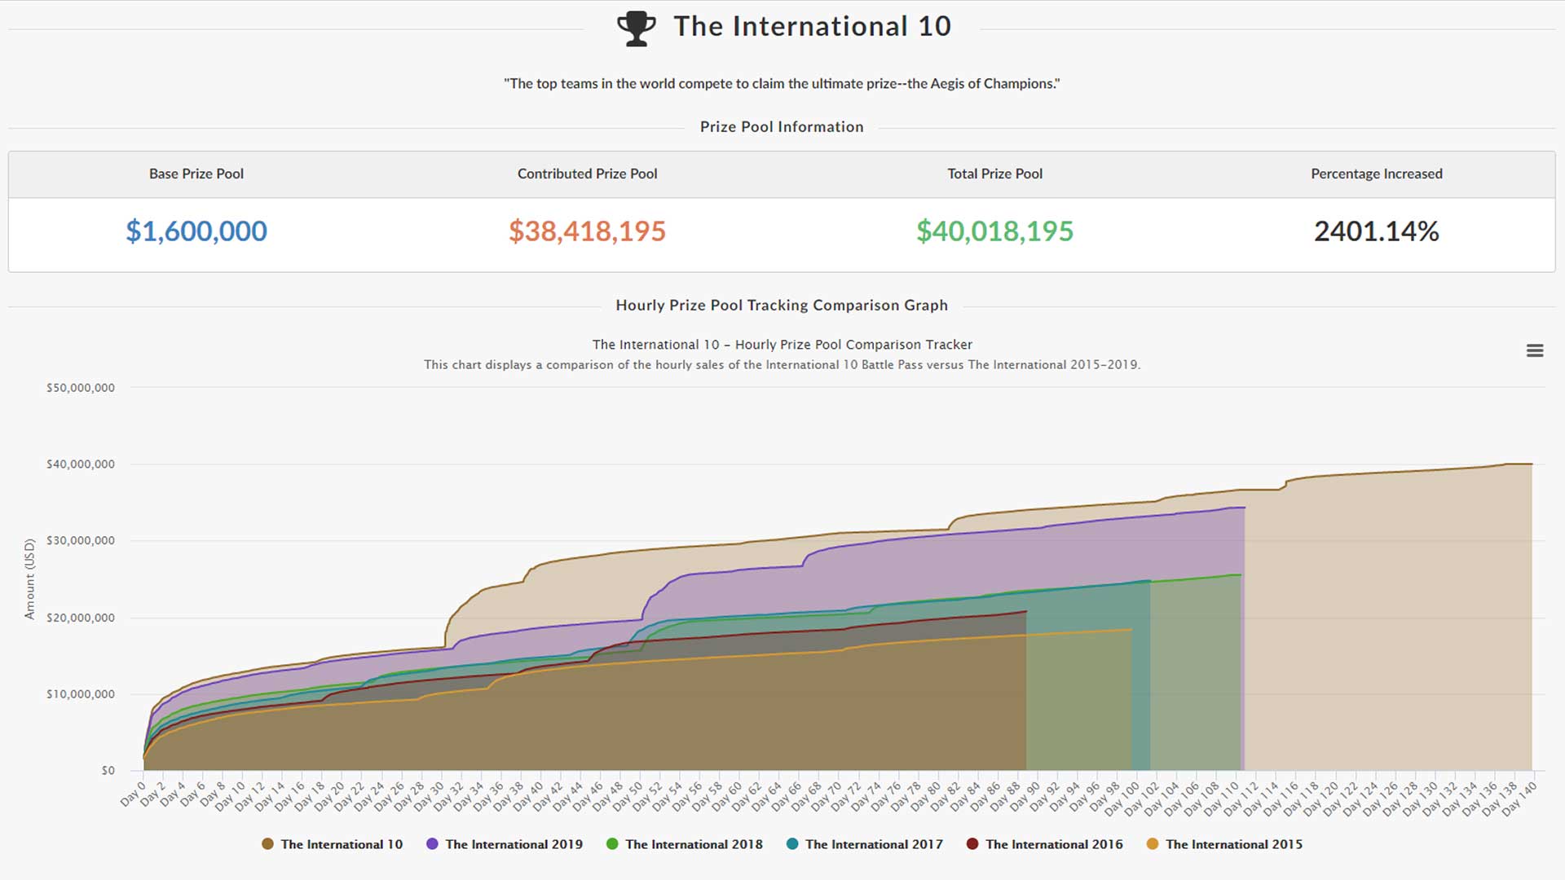Click the Contributed Prize Pool value $38,418,195
The height and width of the screenshot is (880, 1565).
[587, 231]
